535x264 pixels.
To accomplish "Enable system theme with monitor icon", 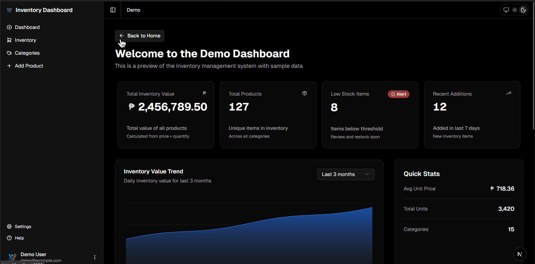I will pyautogui.click(x=506, y=10).
